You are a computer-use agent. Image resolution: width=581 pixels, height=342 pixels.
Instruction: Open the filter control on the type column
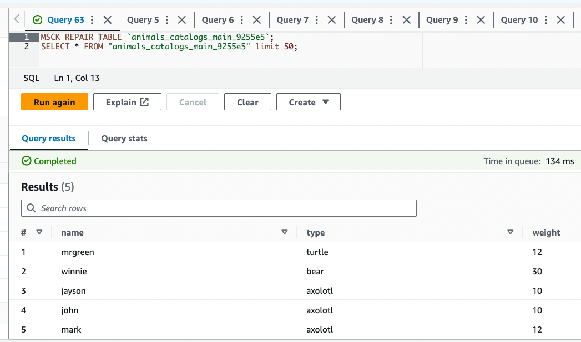pos(511,232)
